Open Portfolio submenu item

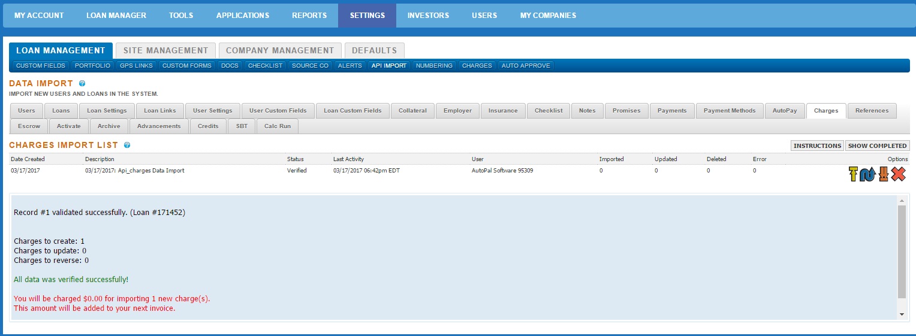point(92,66)
